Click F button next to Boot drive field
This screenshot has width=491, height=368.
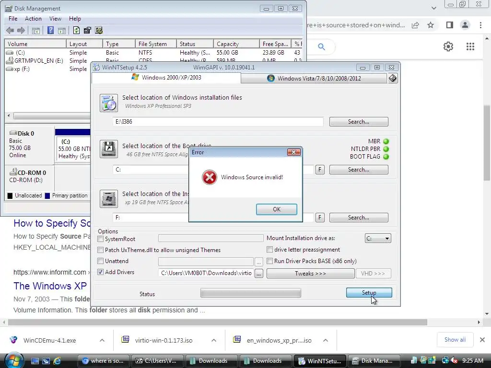pos(320,170)
